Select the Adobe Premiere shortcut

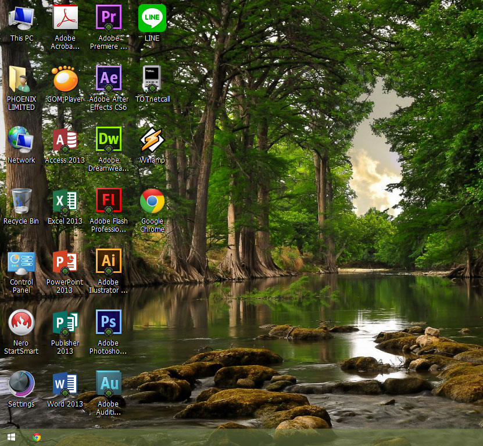pos(109,18)
